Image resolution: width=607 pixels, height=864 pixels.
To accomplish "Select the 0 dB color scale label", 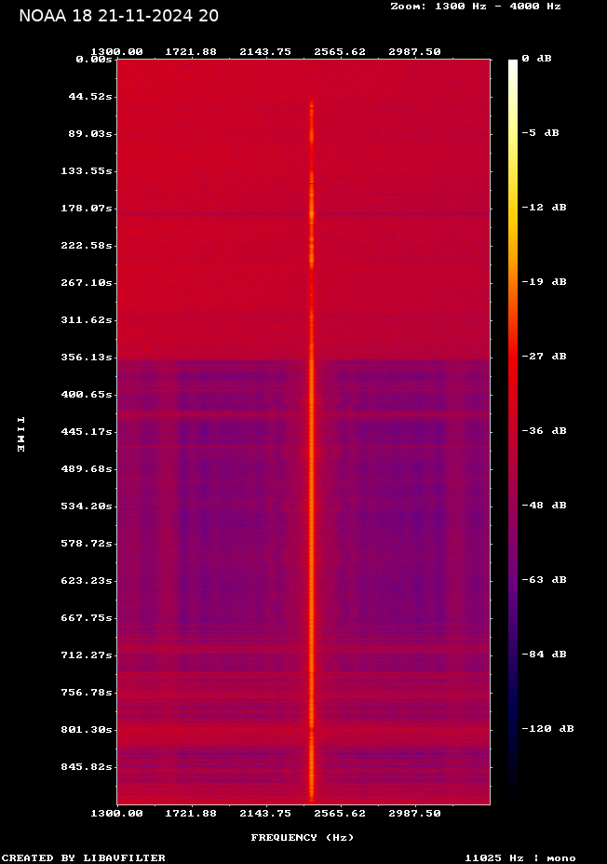I will tap(536, 59).
